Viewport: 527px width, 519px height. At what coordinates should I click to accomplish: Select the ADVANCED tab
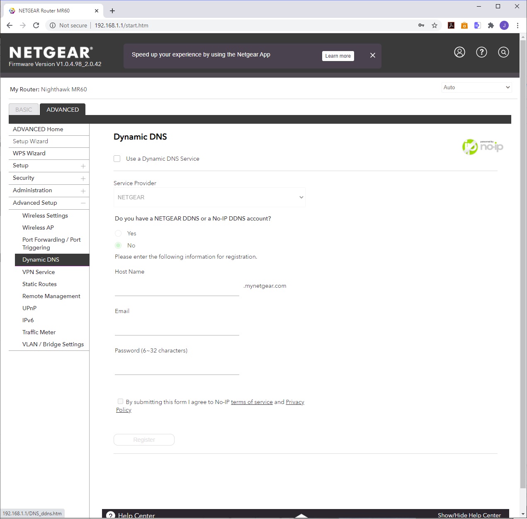point(63,110)
